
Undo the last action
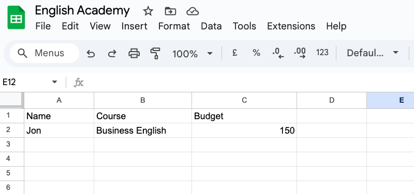point(91,54)
